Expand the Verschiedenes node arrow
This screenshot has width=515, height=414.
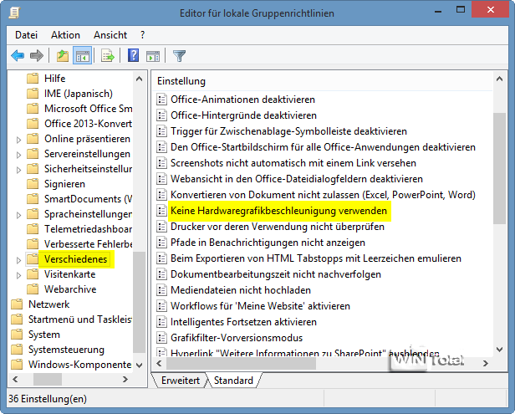pyautogui.click(x=18, y=260)
